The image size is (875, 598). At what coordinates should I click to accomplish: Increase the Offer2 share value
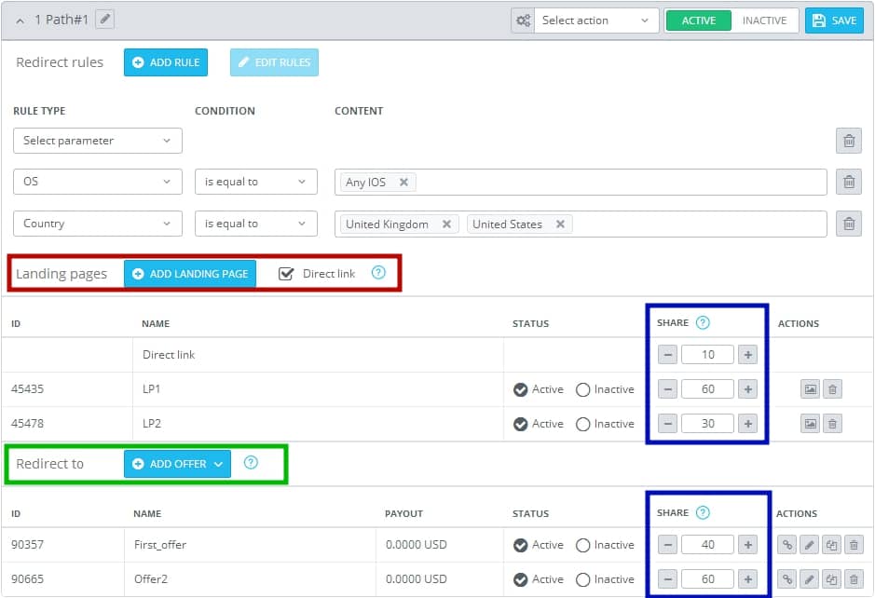[747, 579]
